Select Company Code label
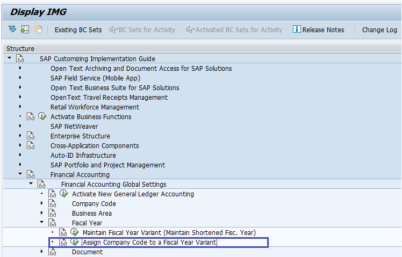The height and width of the screenshot is (257, 402). pyautogui.click(x=94, y=204)
